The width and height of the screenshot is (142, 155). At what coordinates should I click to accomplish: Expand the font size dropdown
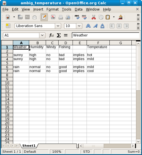(x=79, y=26)
